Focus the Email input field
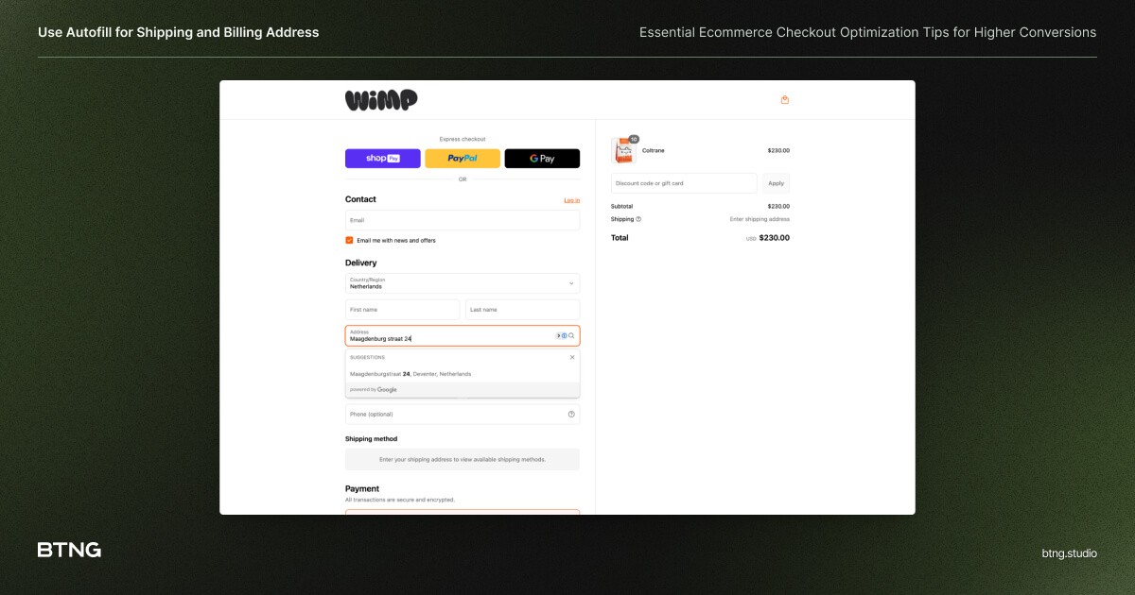Image resolution: width=1135 pixels, height=595 pixels. [x=463, y=220]
